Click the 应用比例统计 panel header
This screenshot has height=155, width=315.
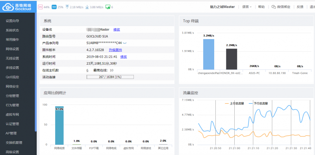(107, 93)
